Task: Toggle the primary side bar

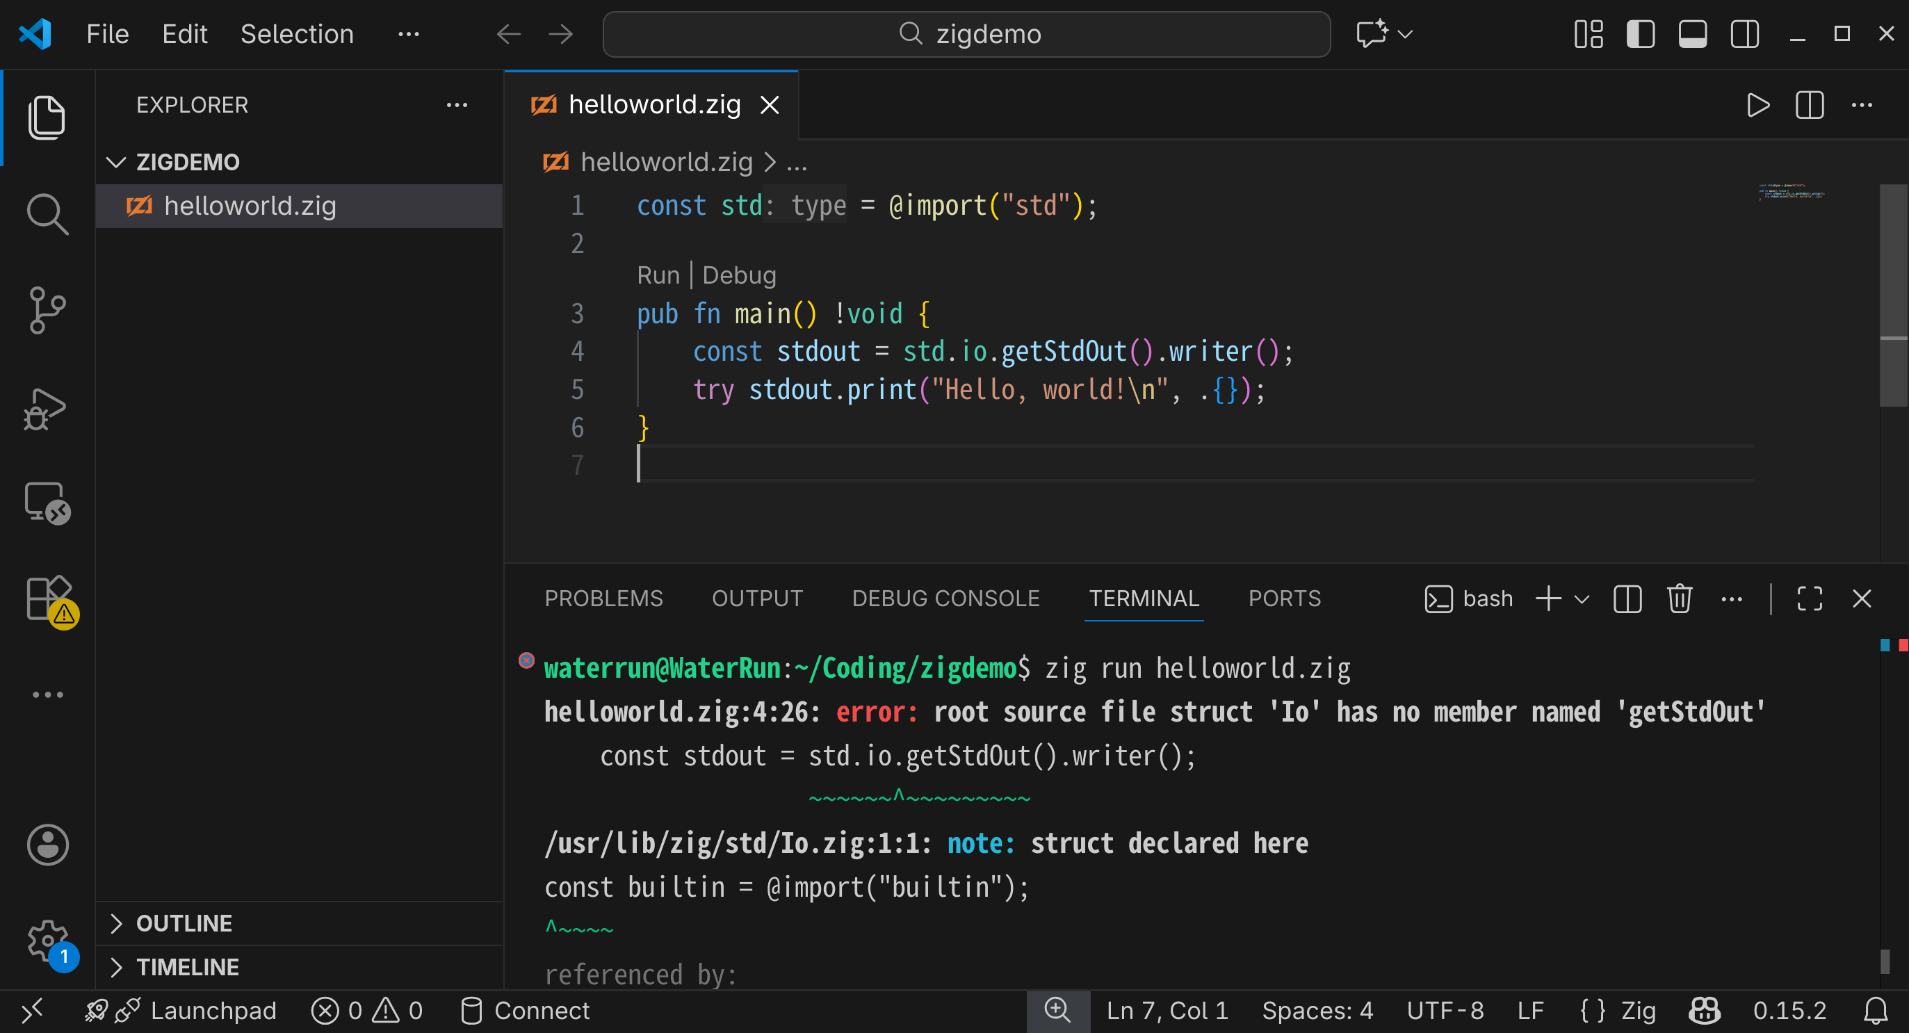Action: (x=1640, y=34)
